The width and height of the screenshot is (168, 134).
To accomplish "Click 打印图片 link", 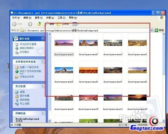I will click(x=25, y=52).
